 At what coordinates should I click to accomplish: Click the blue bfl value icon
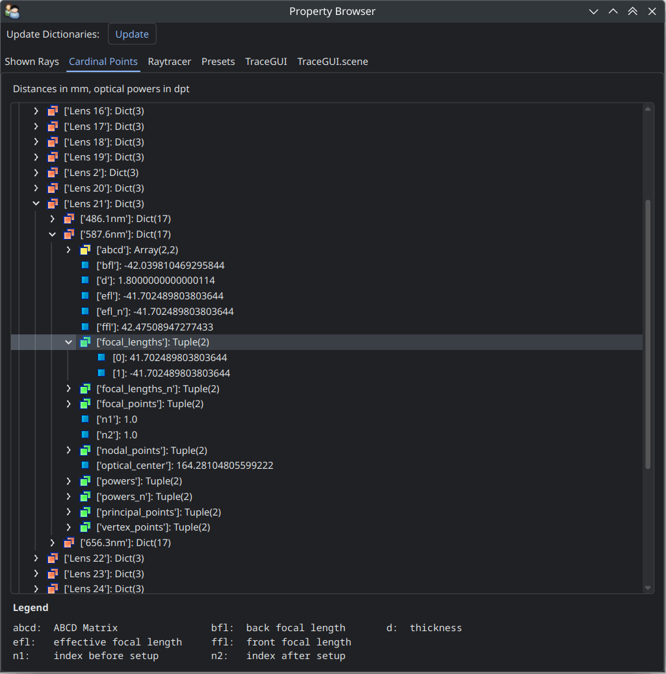pyautogui.click(x=85, y=265)
